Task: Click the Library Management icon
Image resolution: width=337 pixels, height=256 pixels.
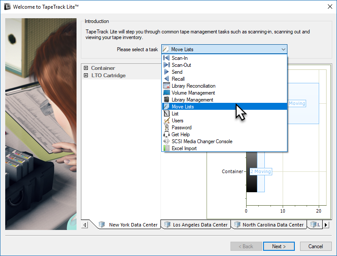Action: pyautogui.click(x=167, y=99)
